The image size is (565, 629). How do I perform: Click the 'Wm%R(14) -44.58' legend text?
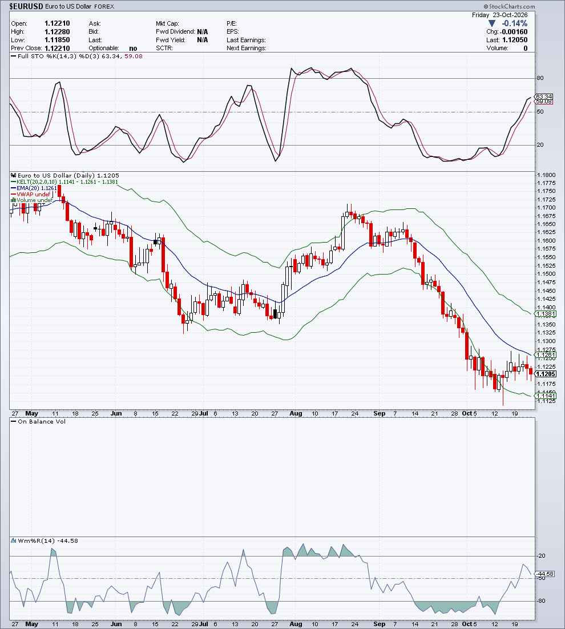(x=48, y=541)
